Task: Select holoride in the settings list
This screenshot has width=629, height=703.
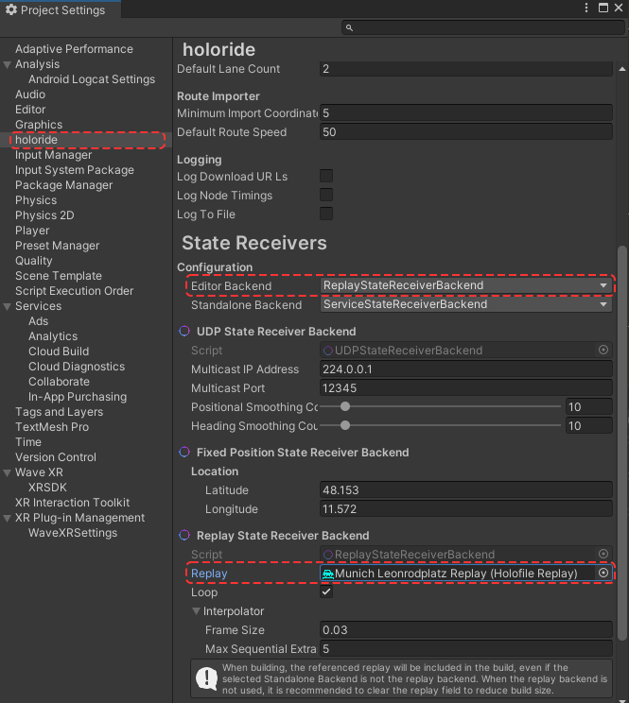Action: click(x=36, y=140)
